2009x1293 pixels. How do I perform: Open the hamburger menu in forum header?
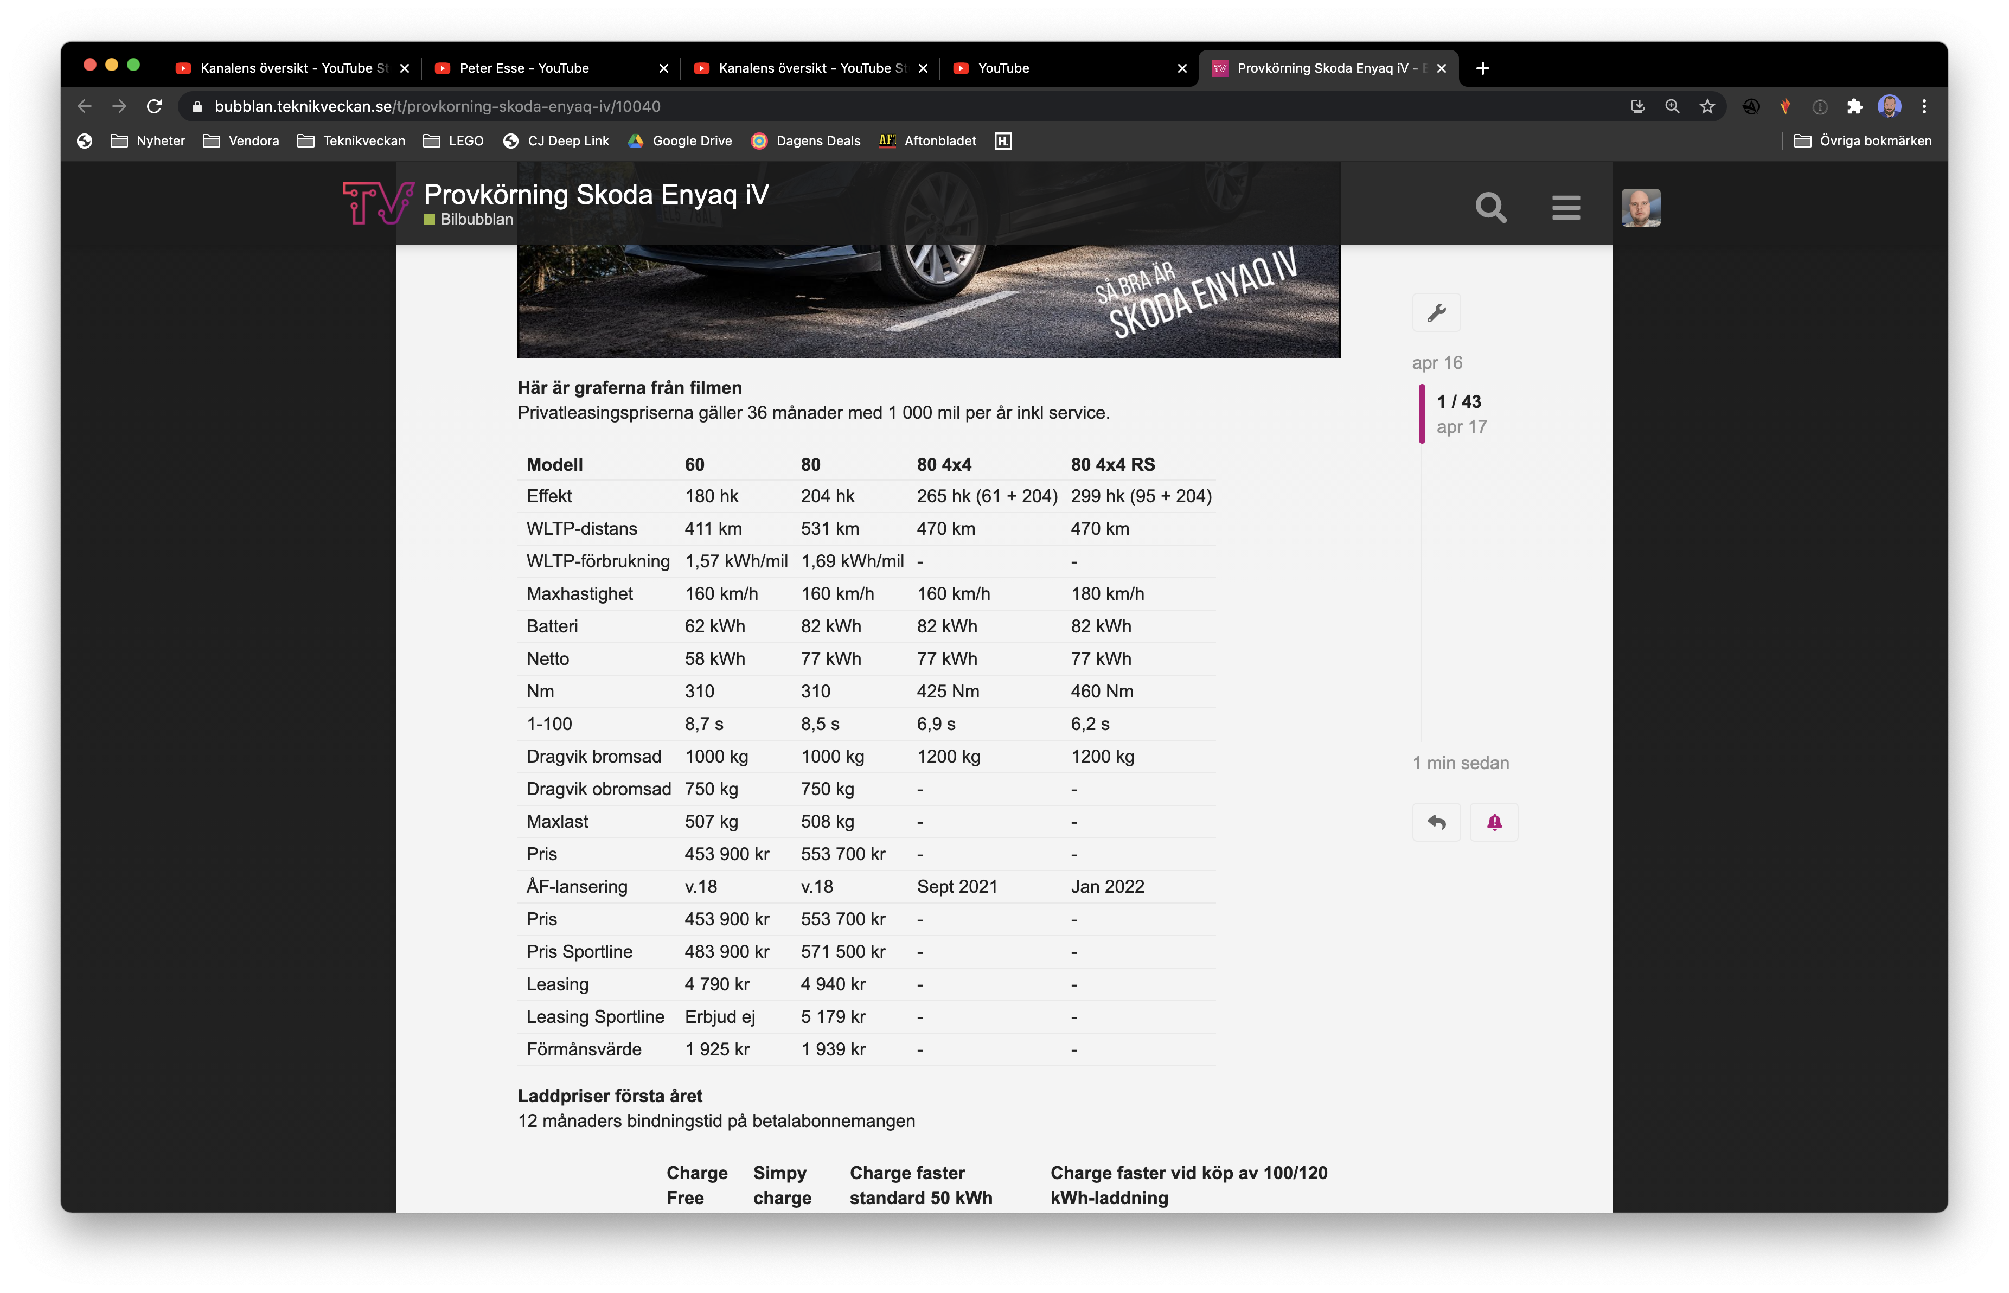1565,207
